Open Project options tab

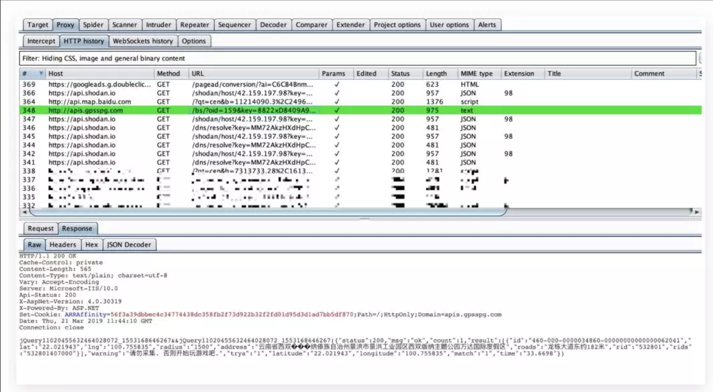[x=397, y=25]
